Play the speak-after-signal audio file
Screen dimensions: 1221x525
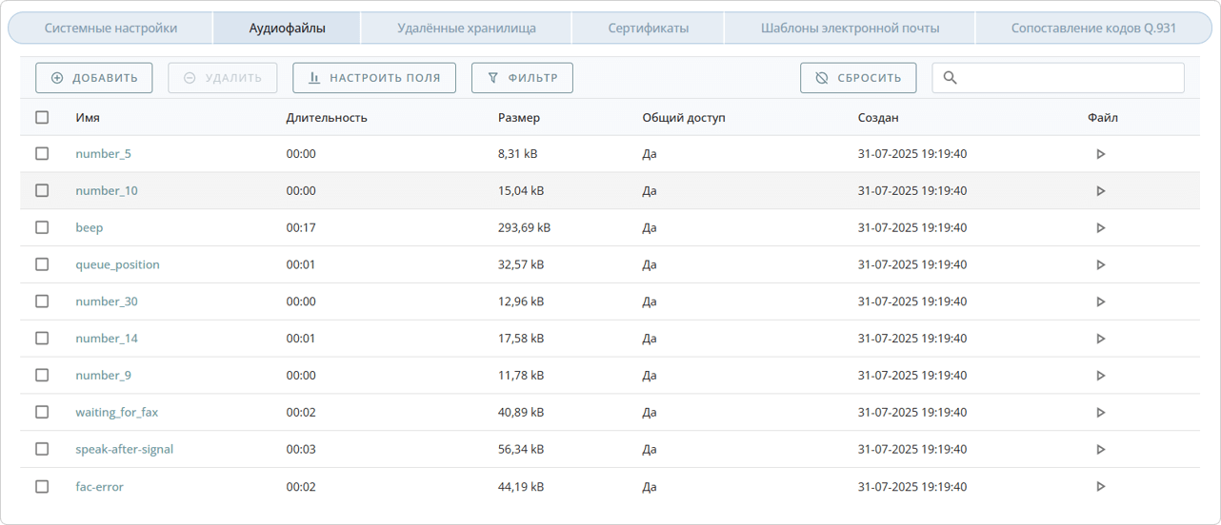1100,450
